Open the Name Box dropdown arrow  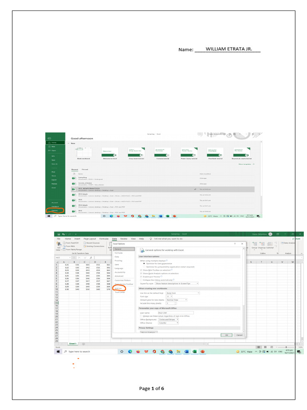(x=70, y=257)
